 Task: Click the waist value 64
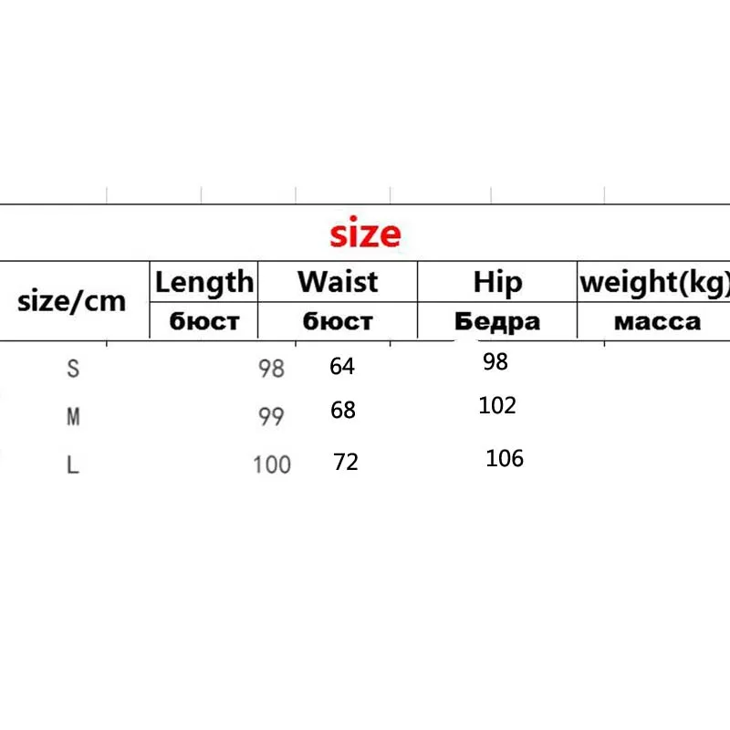(x=342, y=367)
